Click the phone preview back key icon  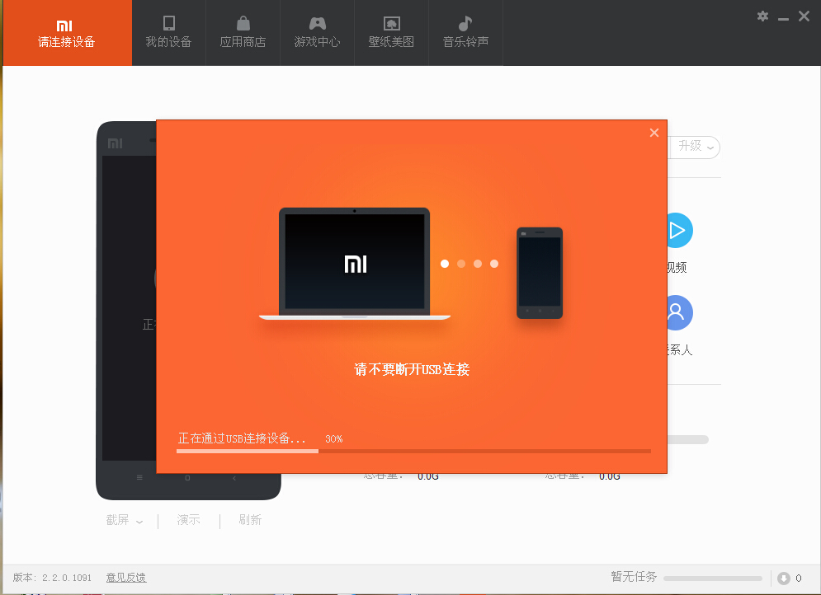234,478
